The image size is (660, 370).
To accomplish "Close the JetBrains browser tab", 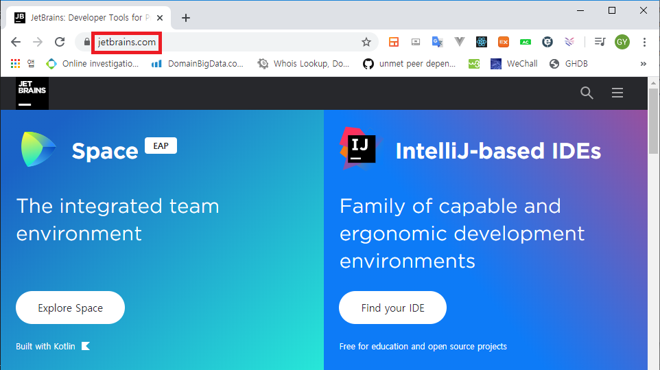I will coord(160,18).
